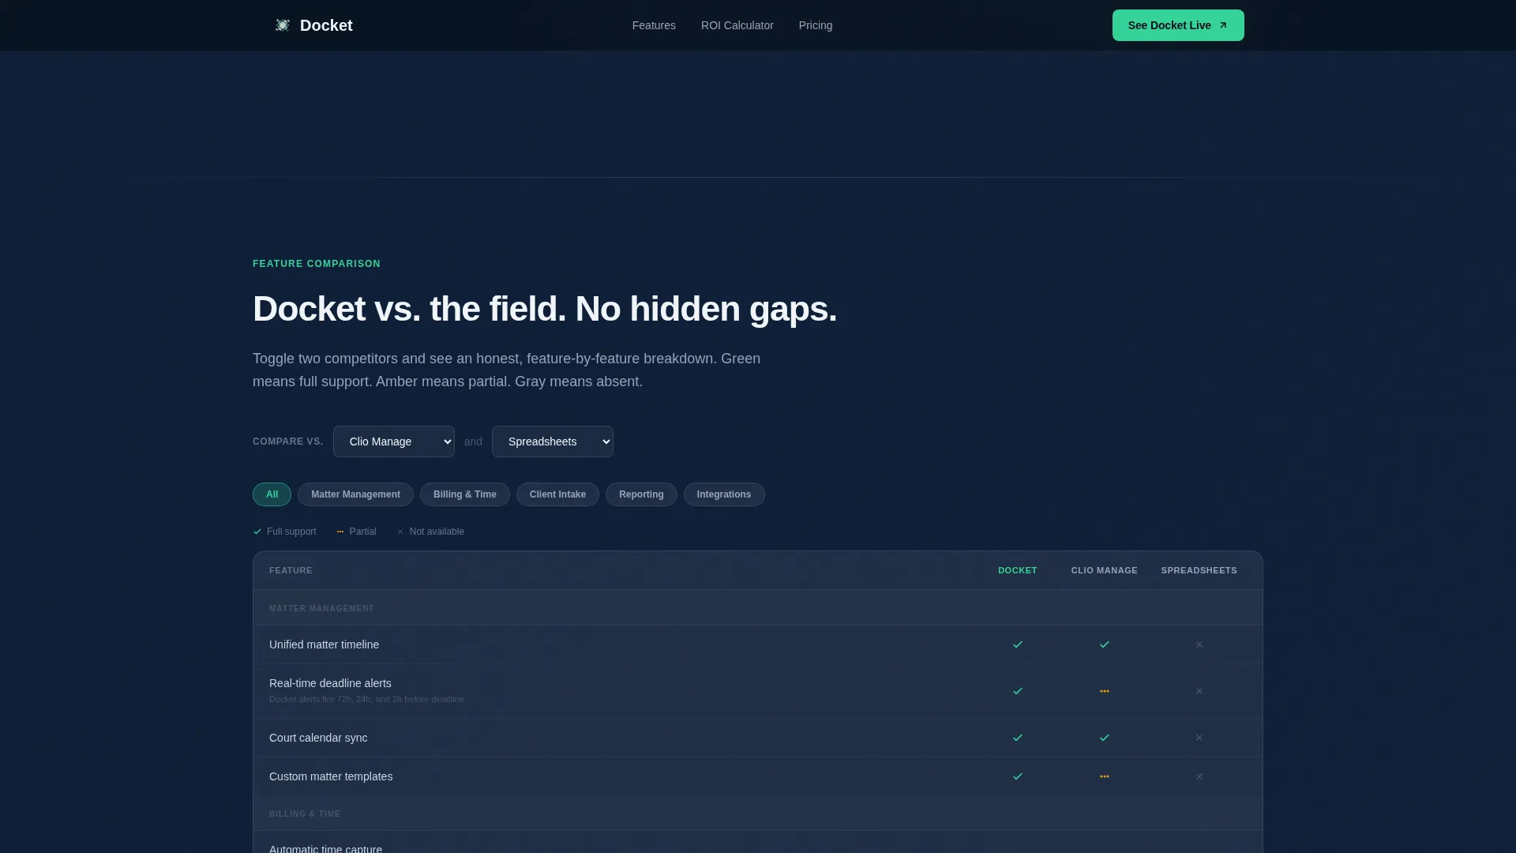The width and height of the screenshot is (1516, 853).
Task: Open the Features nav link
Action: (x=654, y=25)
